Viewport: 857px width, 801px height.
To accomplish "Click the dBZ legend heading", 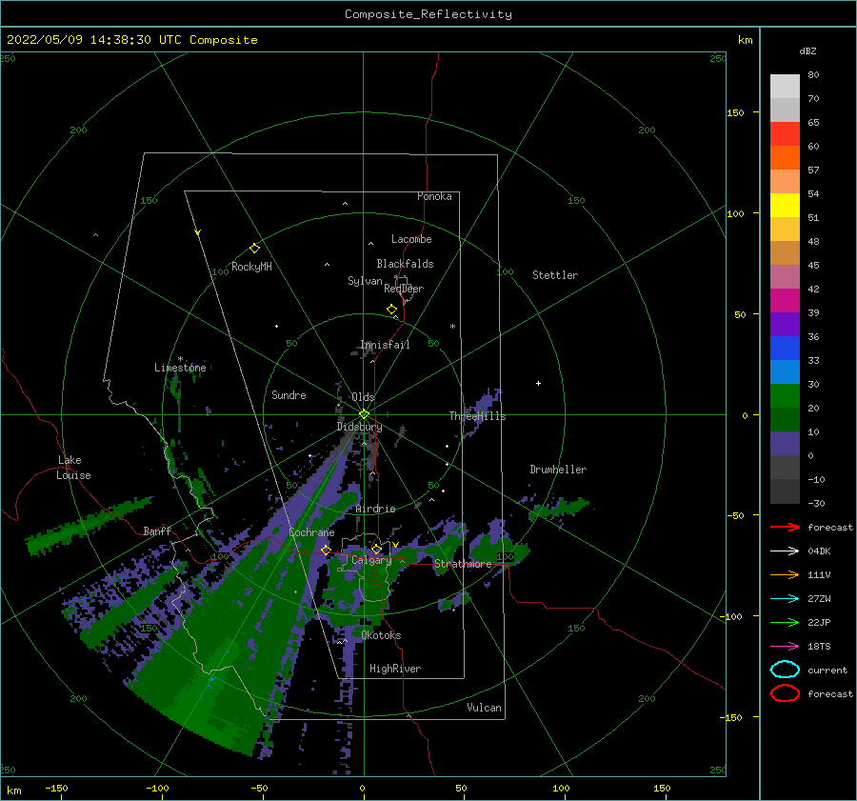I will tap(807, 50).
